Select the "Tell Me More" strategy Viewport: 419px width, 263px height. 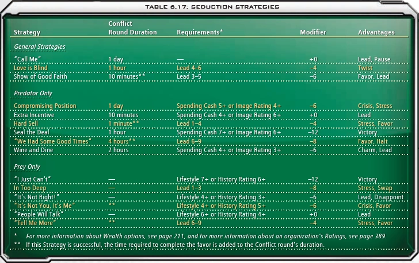tap(35, 223)
